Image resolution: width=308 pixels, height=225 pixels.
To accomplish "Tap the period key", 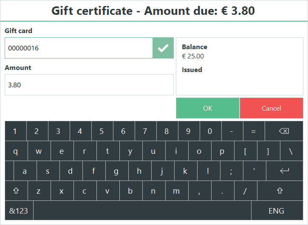I will (x=223, y=191).
